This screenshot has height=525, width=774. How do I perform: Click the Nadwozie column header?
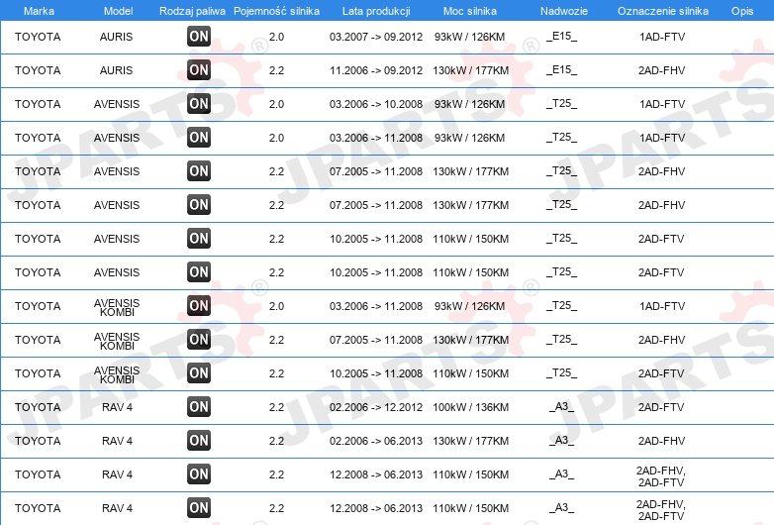click(564, 11)
